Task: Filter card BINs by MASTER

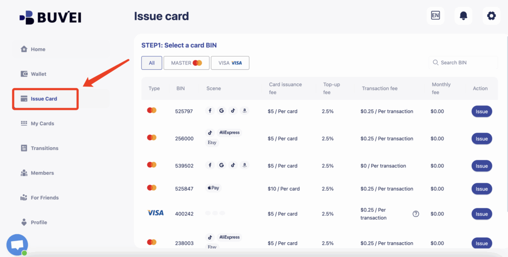Action: 186,63
